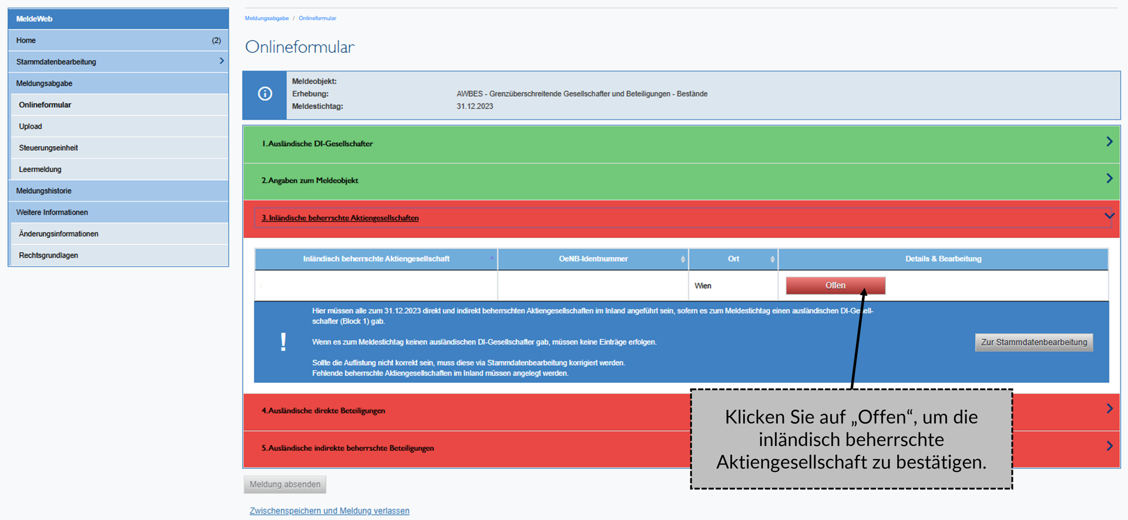This screenshot has height=520, width=1128.
Task: Open Home in the sidebar menu
Action: click(26, 40)
